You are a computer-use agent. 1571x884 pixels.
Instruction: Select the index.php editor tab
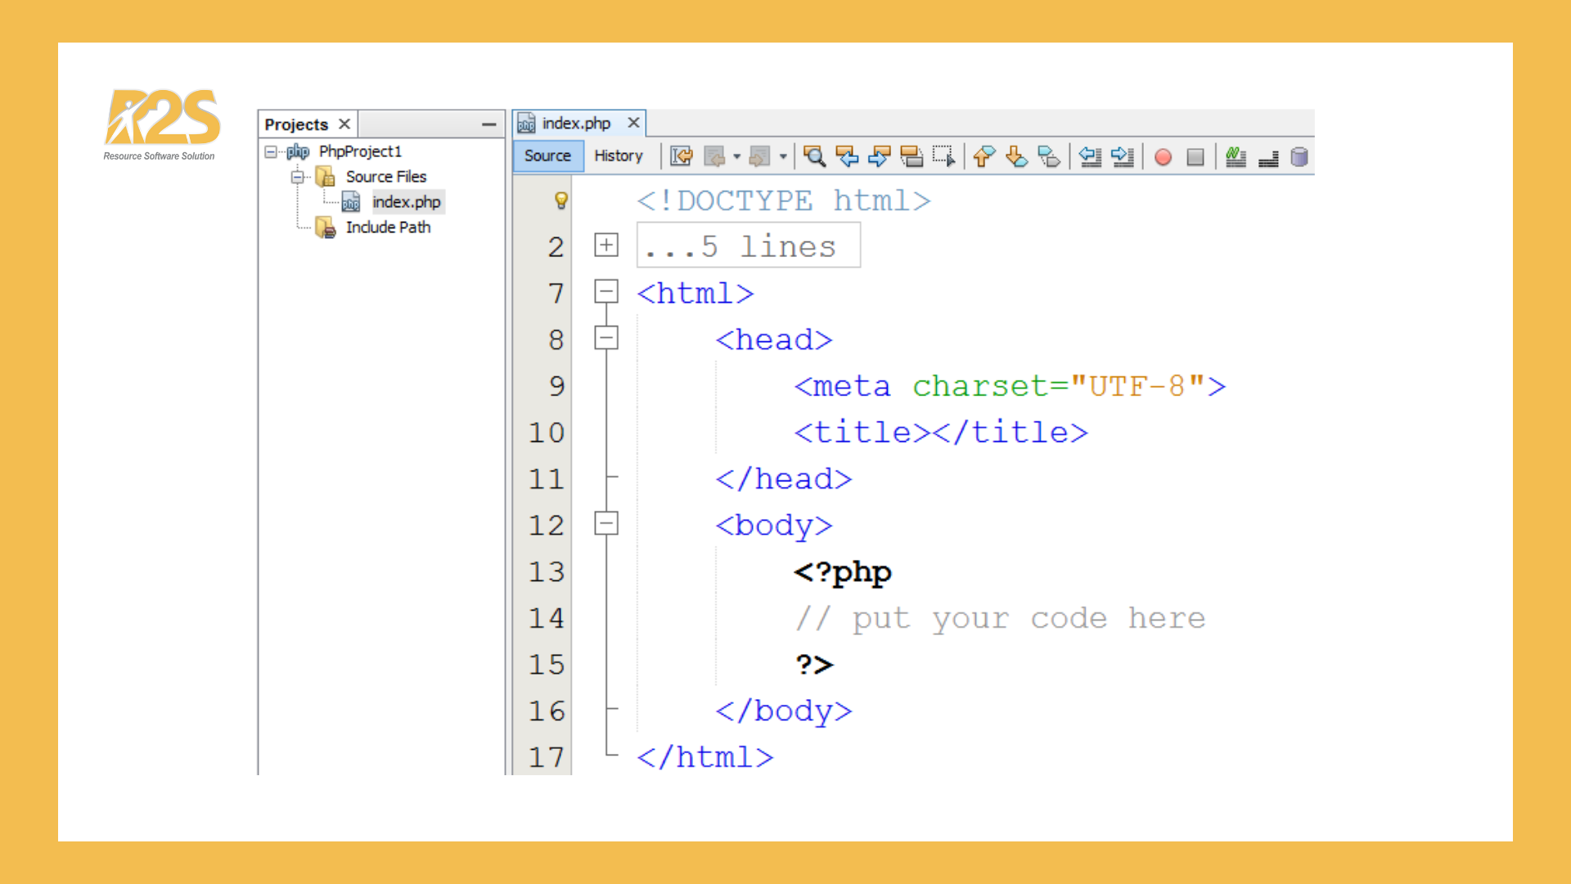(576, 123)
